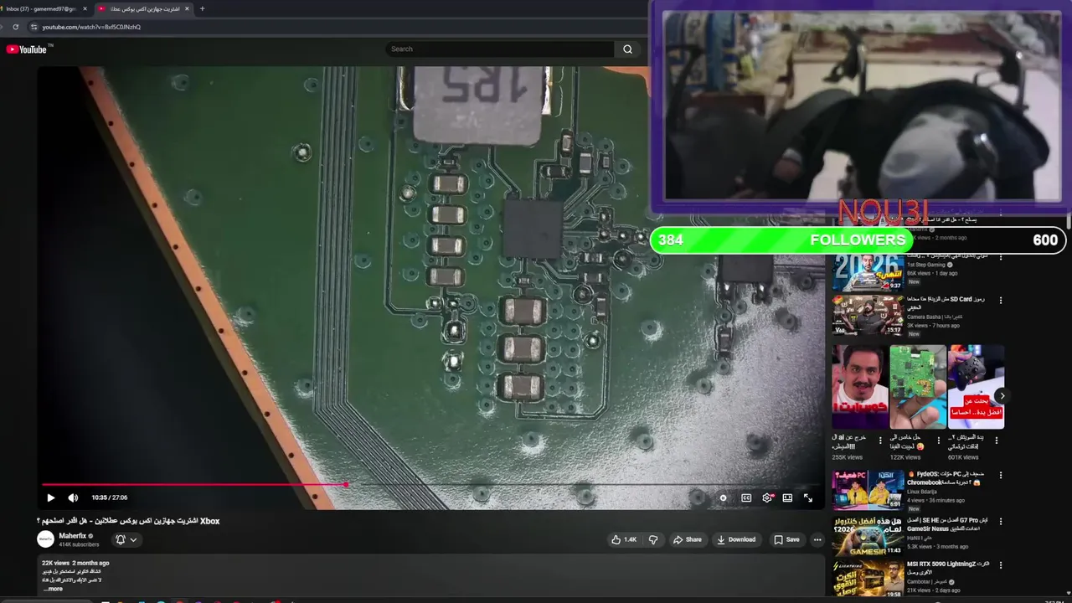The image size is (1072, 603).
Task: Click FydeOS Chromebook video title
Action: point(947,478)
